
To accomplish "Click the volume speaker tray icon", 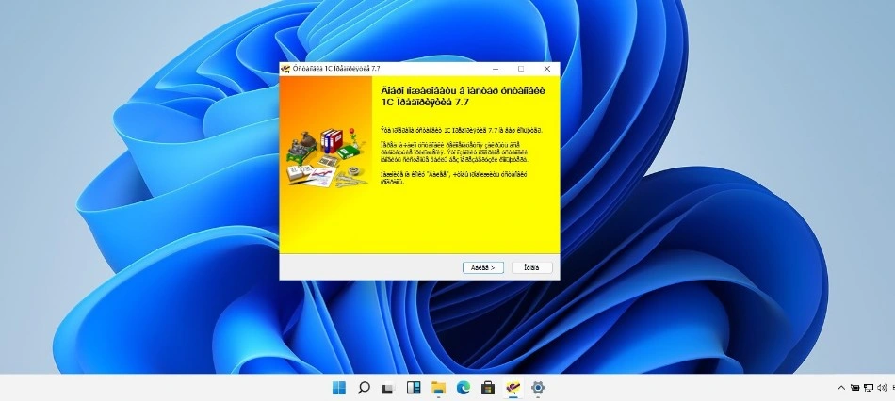I will tap(883, 388).
